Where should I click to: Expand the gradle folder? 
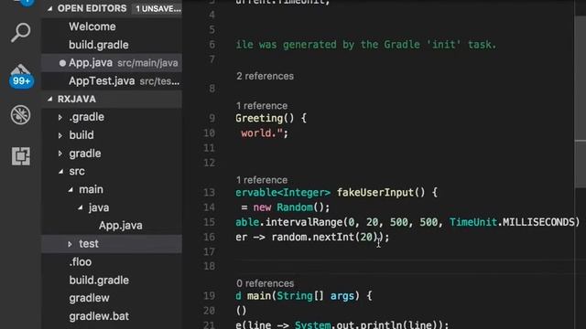click(60, 154)
